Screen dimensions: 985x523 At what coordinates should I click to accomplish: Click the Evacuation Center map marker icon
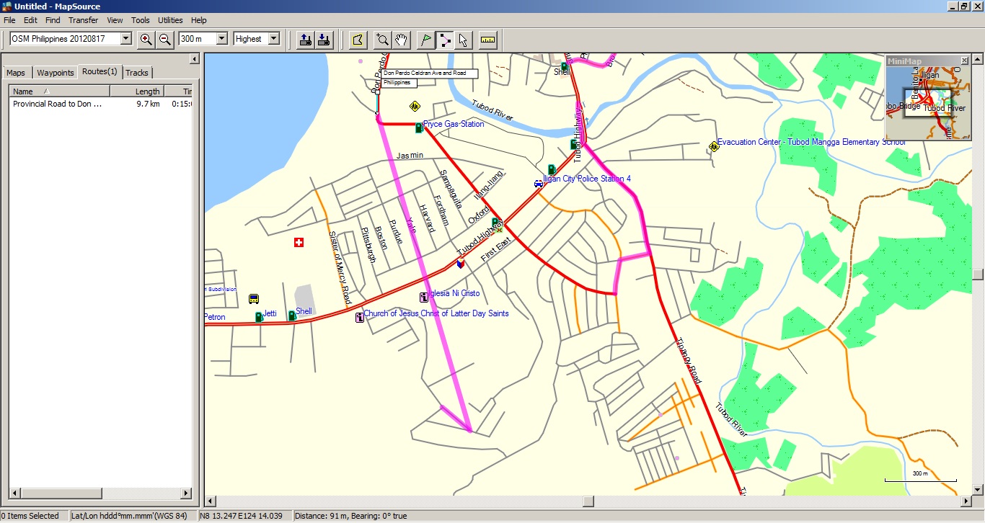713,146
